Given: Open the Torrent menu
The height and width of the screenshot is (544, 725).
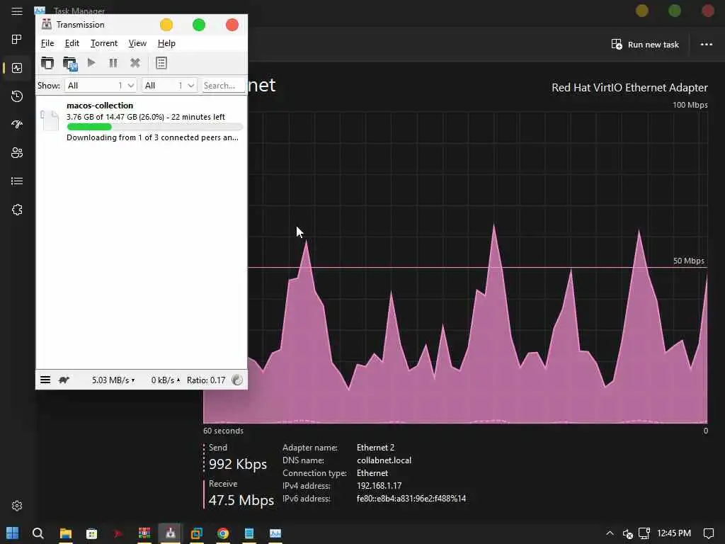Looking at the screenshot, I should click(x=103, y=43).
